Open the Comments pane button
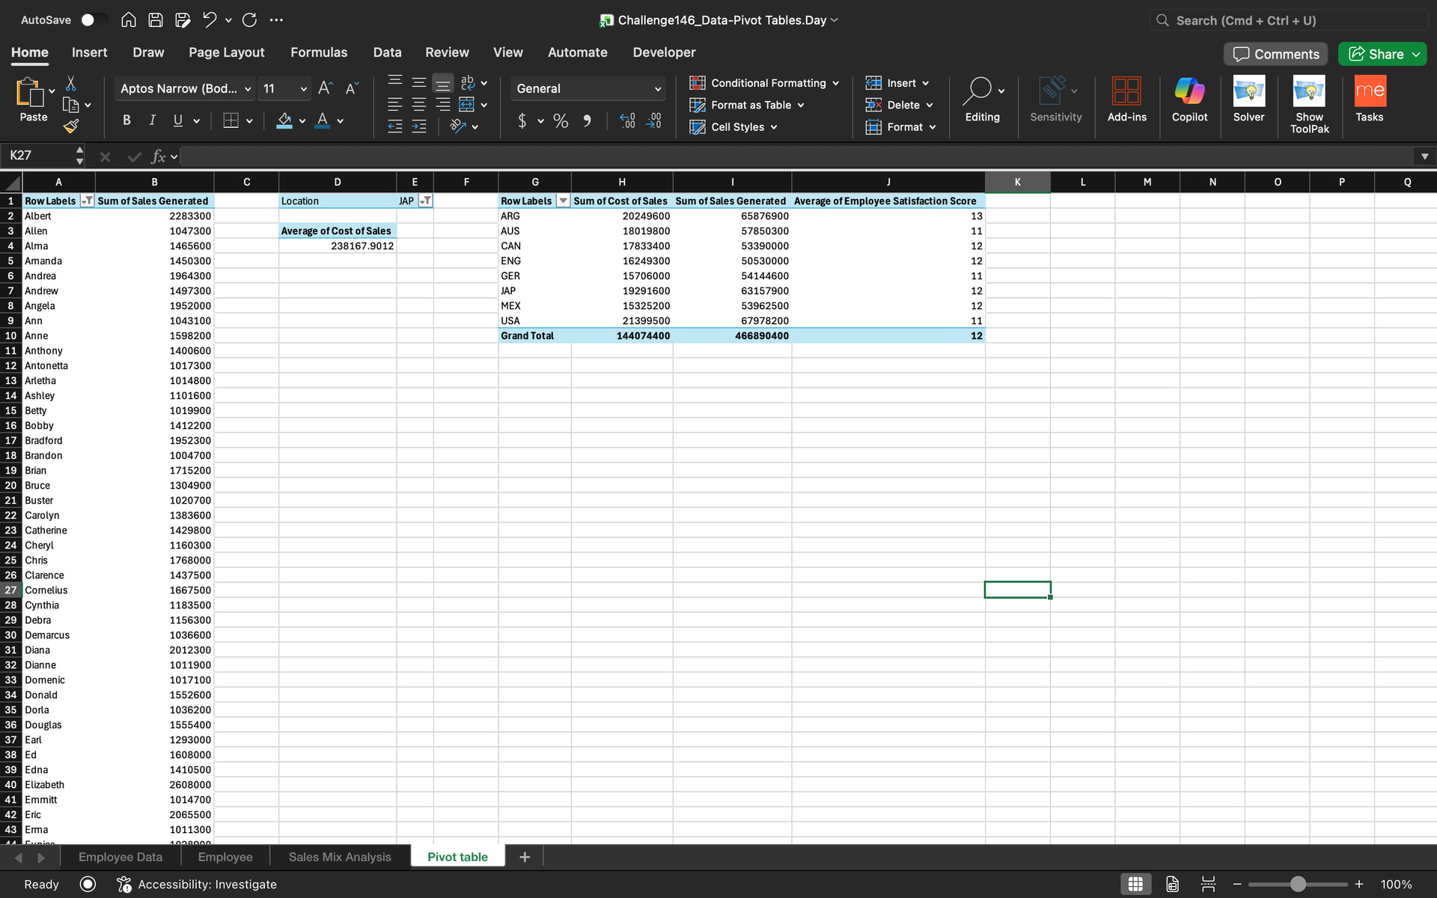1437x898 pixels. point(1275,54)
